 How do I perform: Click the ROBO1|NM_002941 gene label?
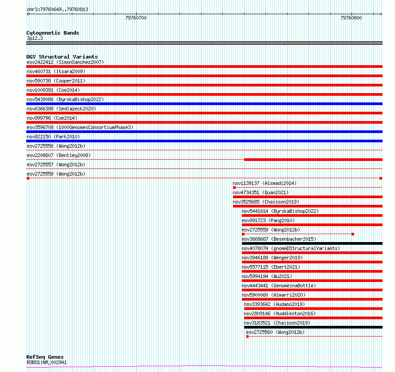tap(47, 362)
